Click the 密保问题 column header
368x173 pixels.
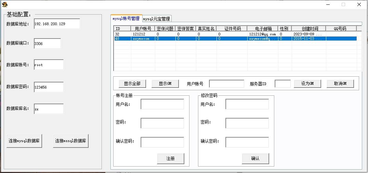pos(165,29)
